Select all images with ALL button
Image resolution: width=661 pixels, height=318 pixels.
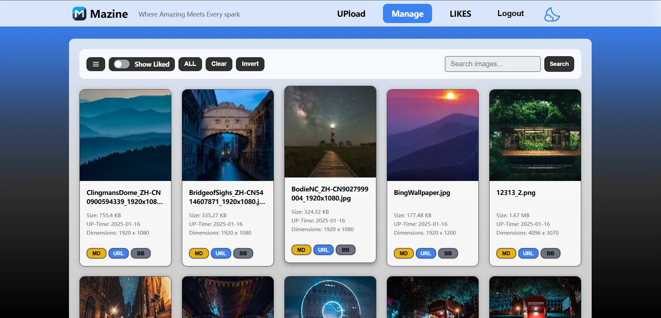point(190,64)
